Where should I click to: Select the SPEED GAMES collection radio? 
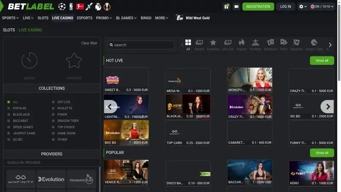click(x=9, y=127)
